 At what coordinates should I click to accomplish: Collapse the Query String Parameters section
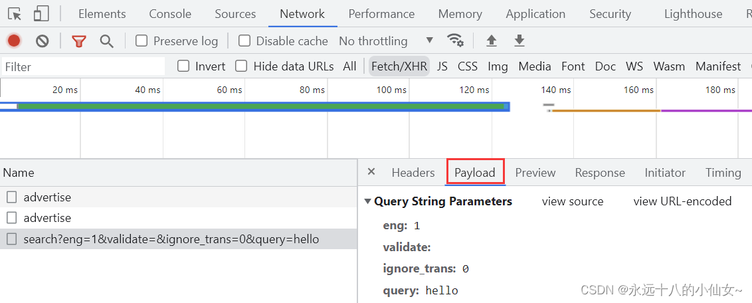pyautogui.click(x=368, y=201)
